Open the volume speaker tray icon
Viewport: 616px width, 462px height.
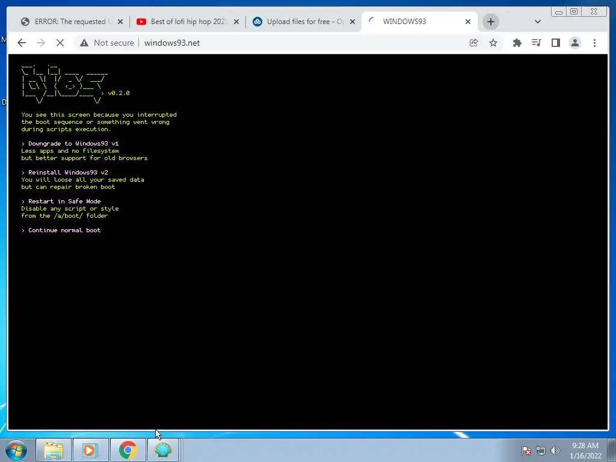(x=555, y=451)
